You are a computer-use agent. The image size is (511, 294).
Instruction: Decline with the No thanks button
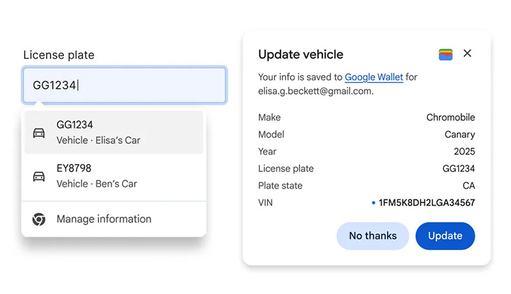coord(373,236)
